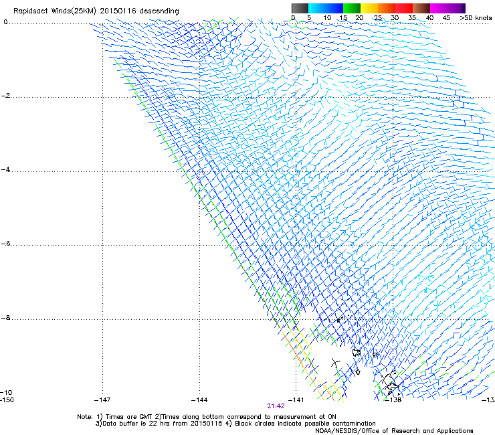Click the blue 10-15 knots legend segment
This screenshot has width=495, height=435.
click(334, 8)
